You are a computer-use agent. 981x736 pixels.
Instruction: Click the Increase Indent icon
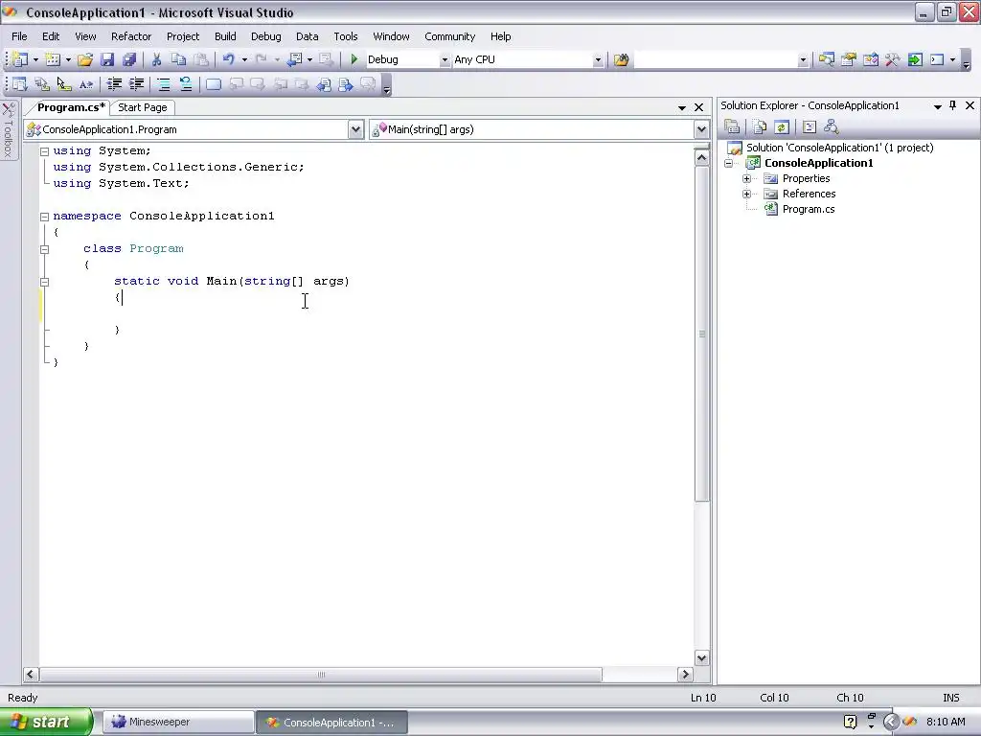(x=136, y=84)
